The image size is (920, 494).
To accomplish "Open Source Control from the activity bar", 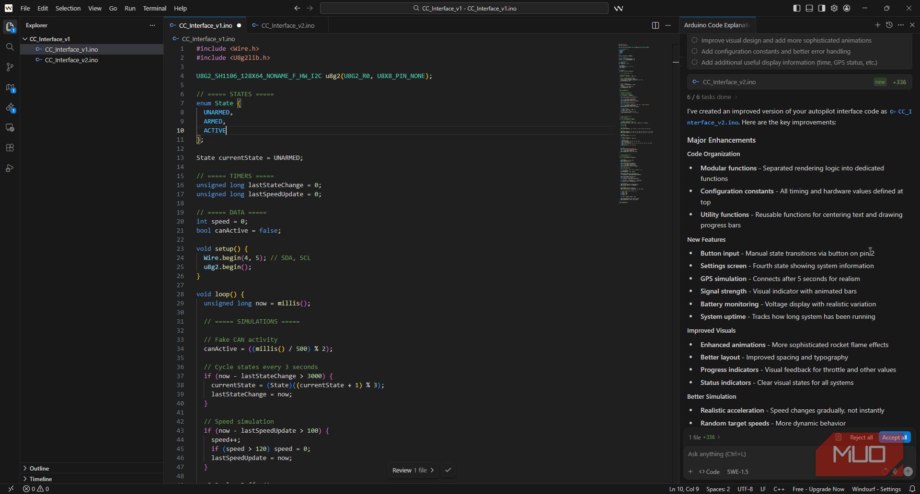I will [10, 67].
